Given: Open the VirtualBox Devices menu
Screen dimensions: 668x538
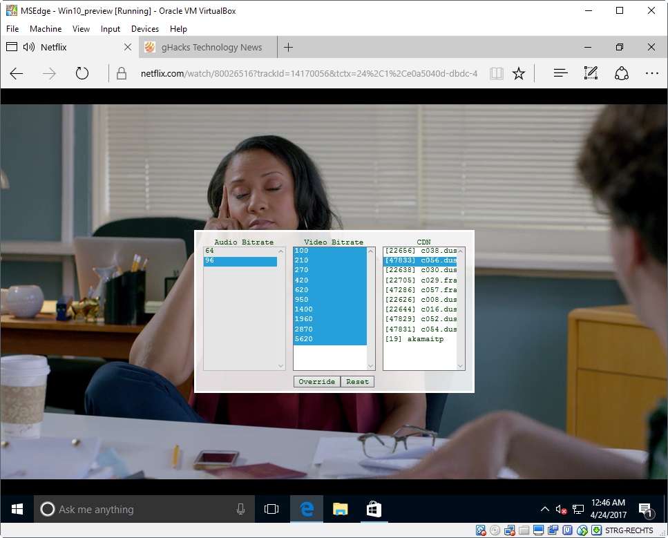Looking at the screenshot, I should (145, 28).
